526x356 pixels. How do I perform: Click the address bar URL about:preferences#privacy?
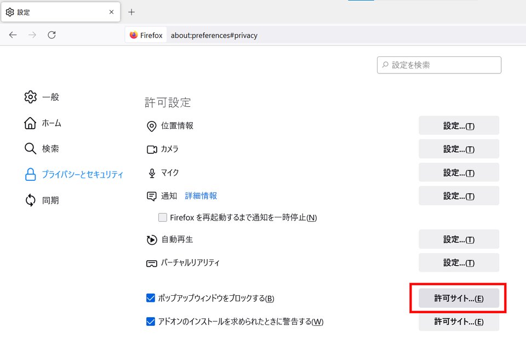[214, 35]
